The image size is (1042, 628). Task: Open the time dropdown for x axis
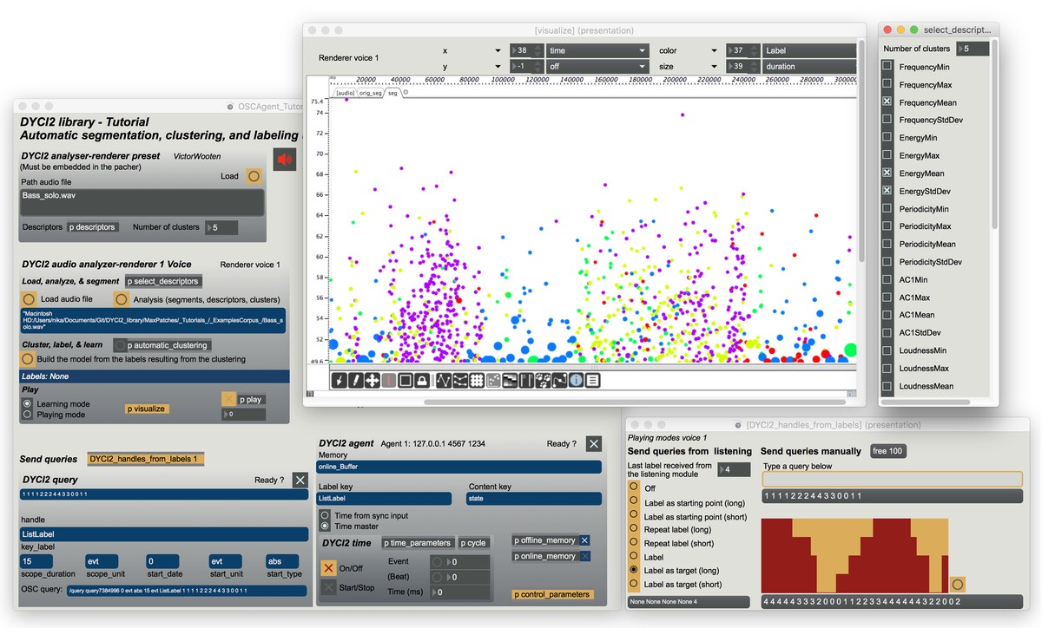597,51
